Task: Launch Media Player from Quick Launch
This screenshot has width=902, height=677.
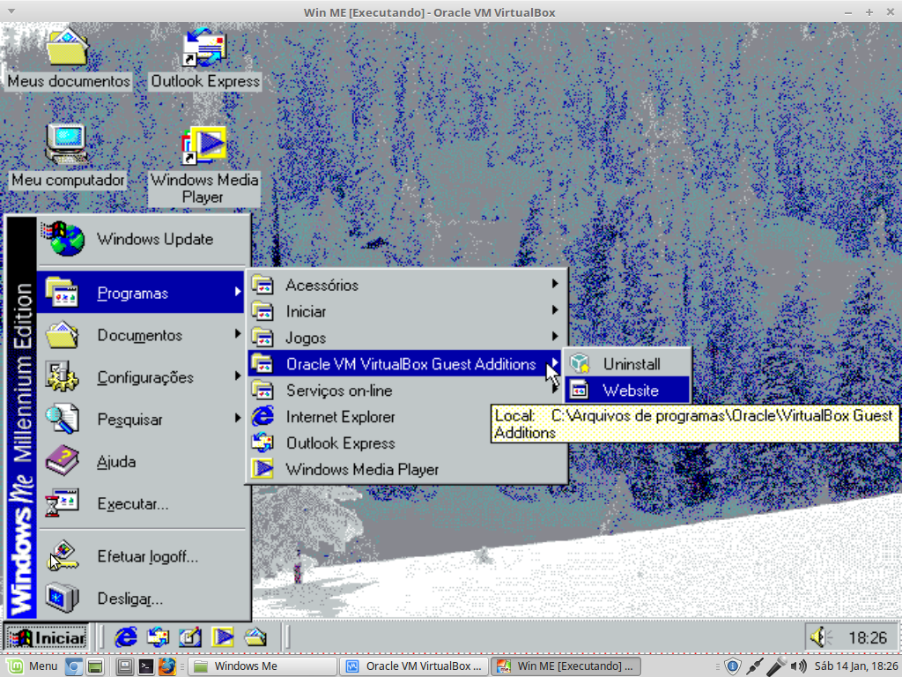Action: [223, 637]
